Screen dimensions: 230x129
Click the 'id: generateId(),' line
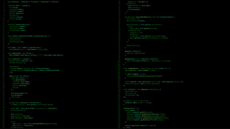(x=19, y=80)
